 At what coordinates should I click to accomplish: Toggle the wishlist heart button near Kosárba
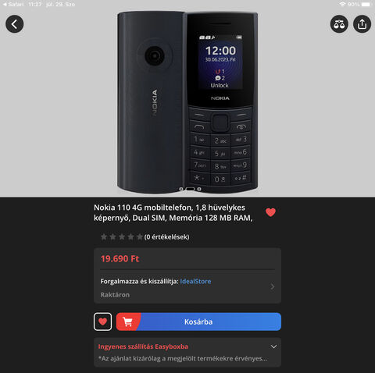tap(102, 321)
